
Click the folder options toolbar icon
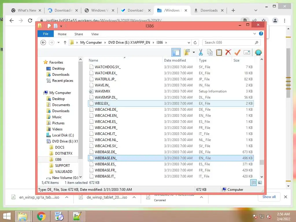point(187,52)
